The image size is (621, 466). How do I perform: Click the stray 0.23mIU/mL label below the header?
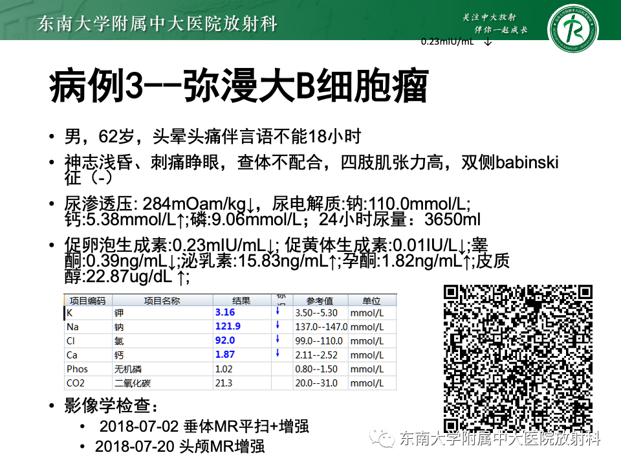tap(447, 41)
